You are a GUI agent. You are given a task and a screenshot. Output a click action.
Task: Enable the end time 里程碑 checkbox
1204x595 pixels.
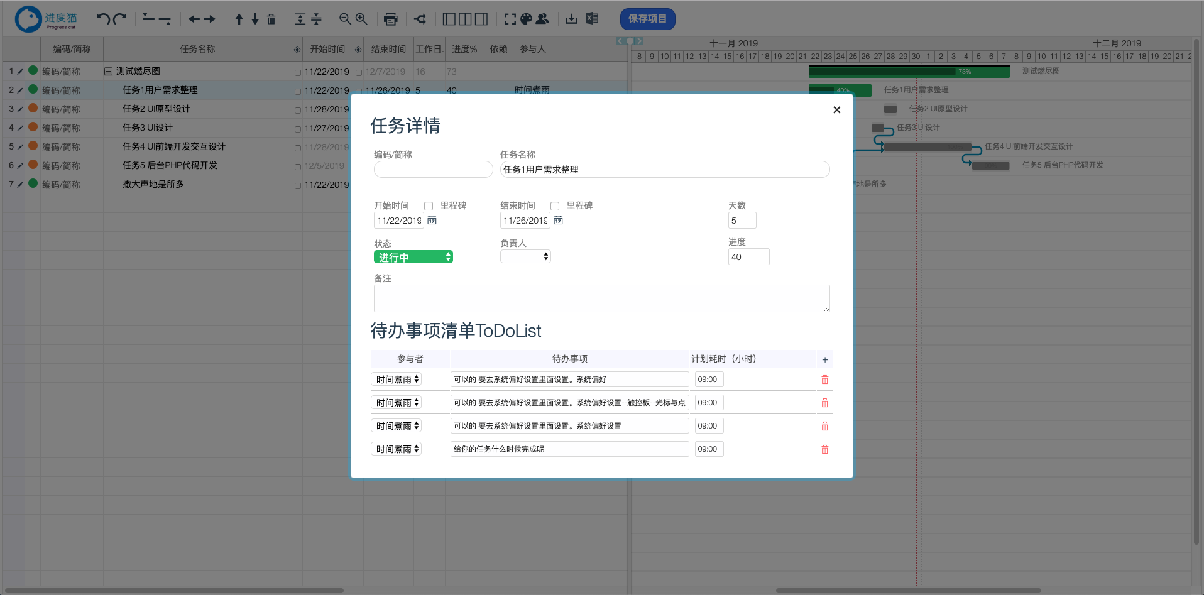click(555, 206)
